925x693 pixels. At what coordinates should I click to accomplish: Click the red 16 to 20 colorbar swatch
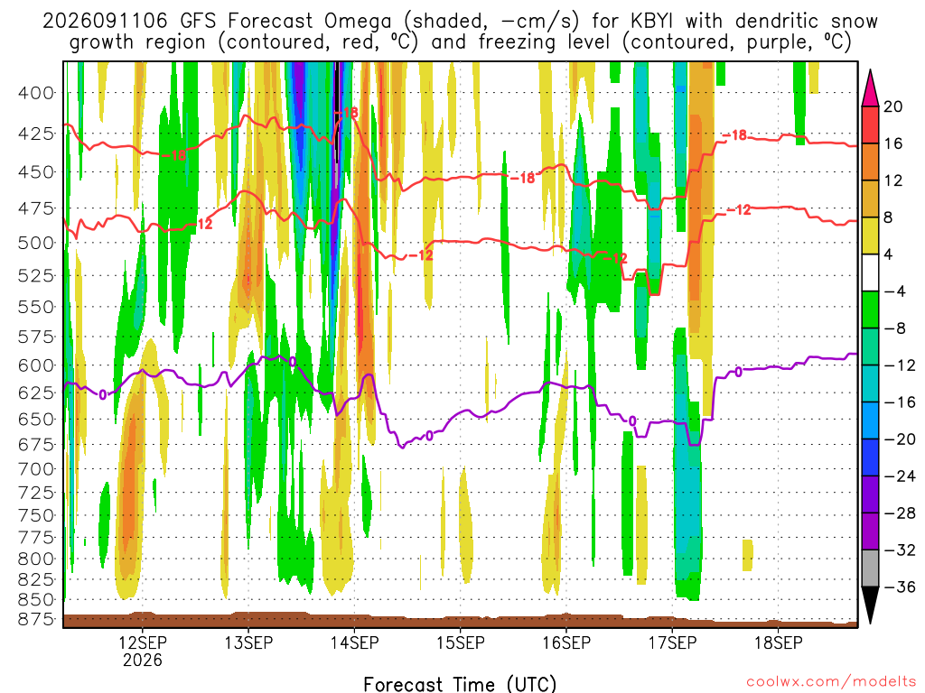[870, 125]
